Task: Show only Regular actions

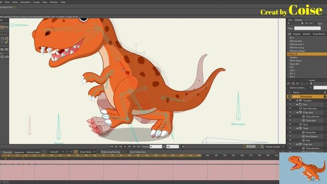Action: (297, 34)
